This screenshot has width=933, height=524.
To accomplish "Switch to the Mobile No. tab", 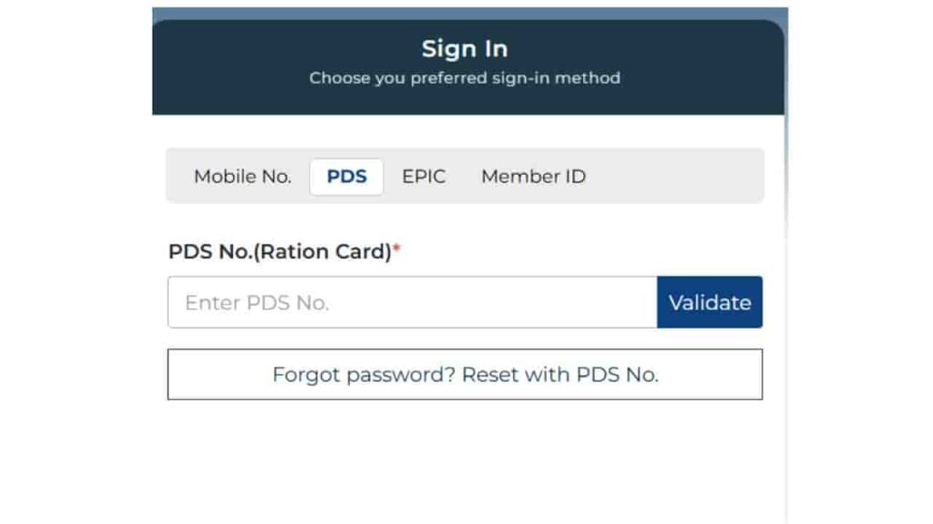I will coord(242,176).
